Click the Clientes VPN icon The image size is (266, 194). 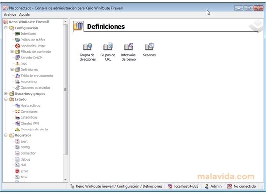(x=17, y=123)
